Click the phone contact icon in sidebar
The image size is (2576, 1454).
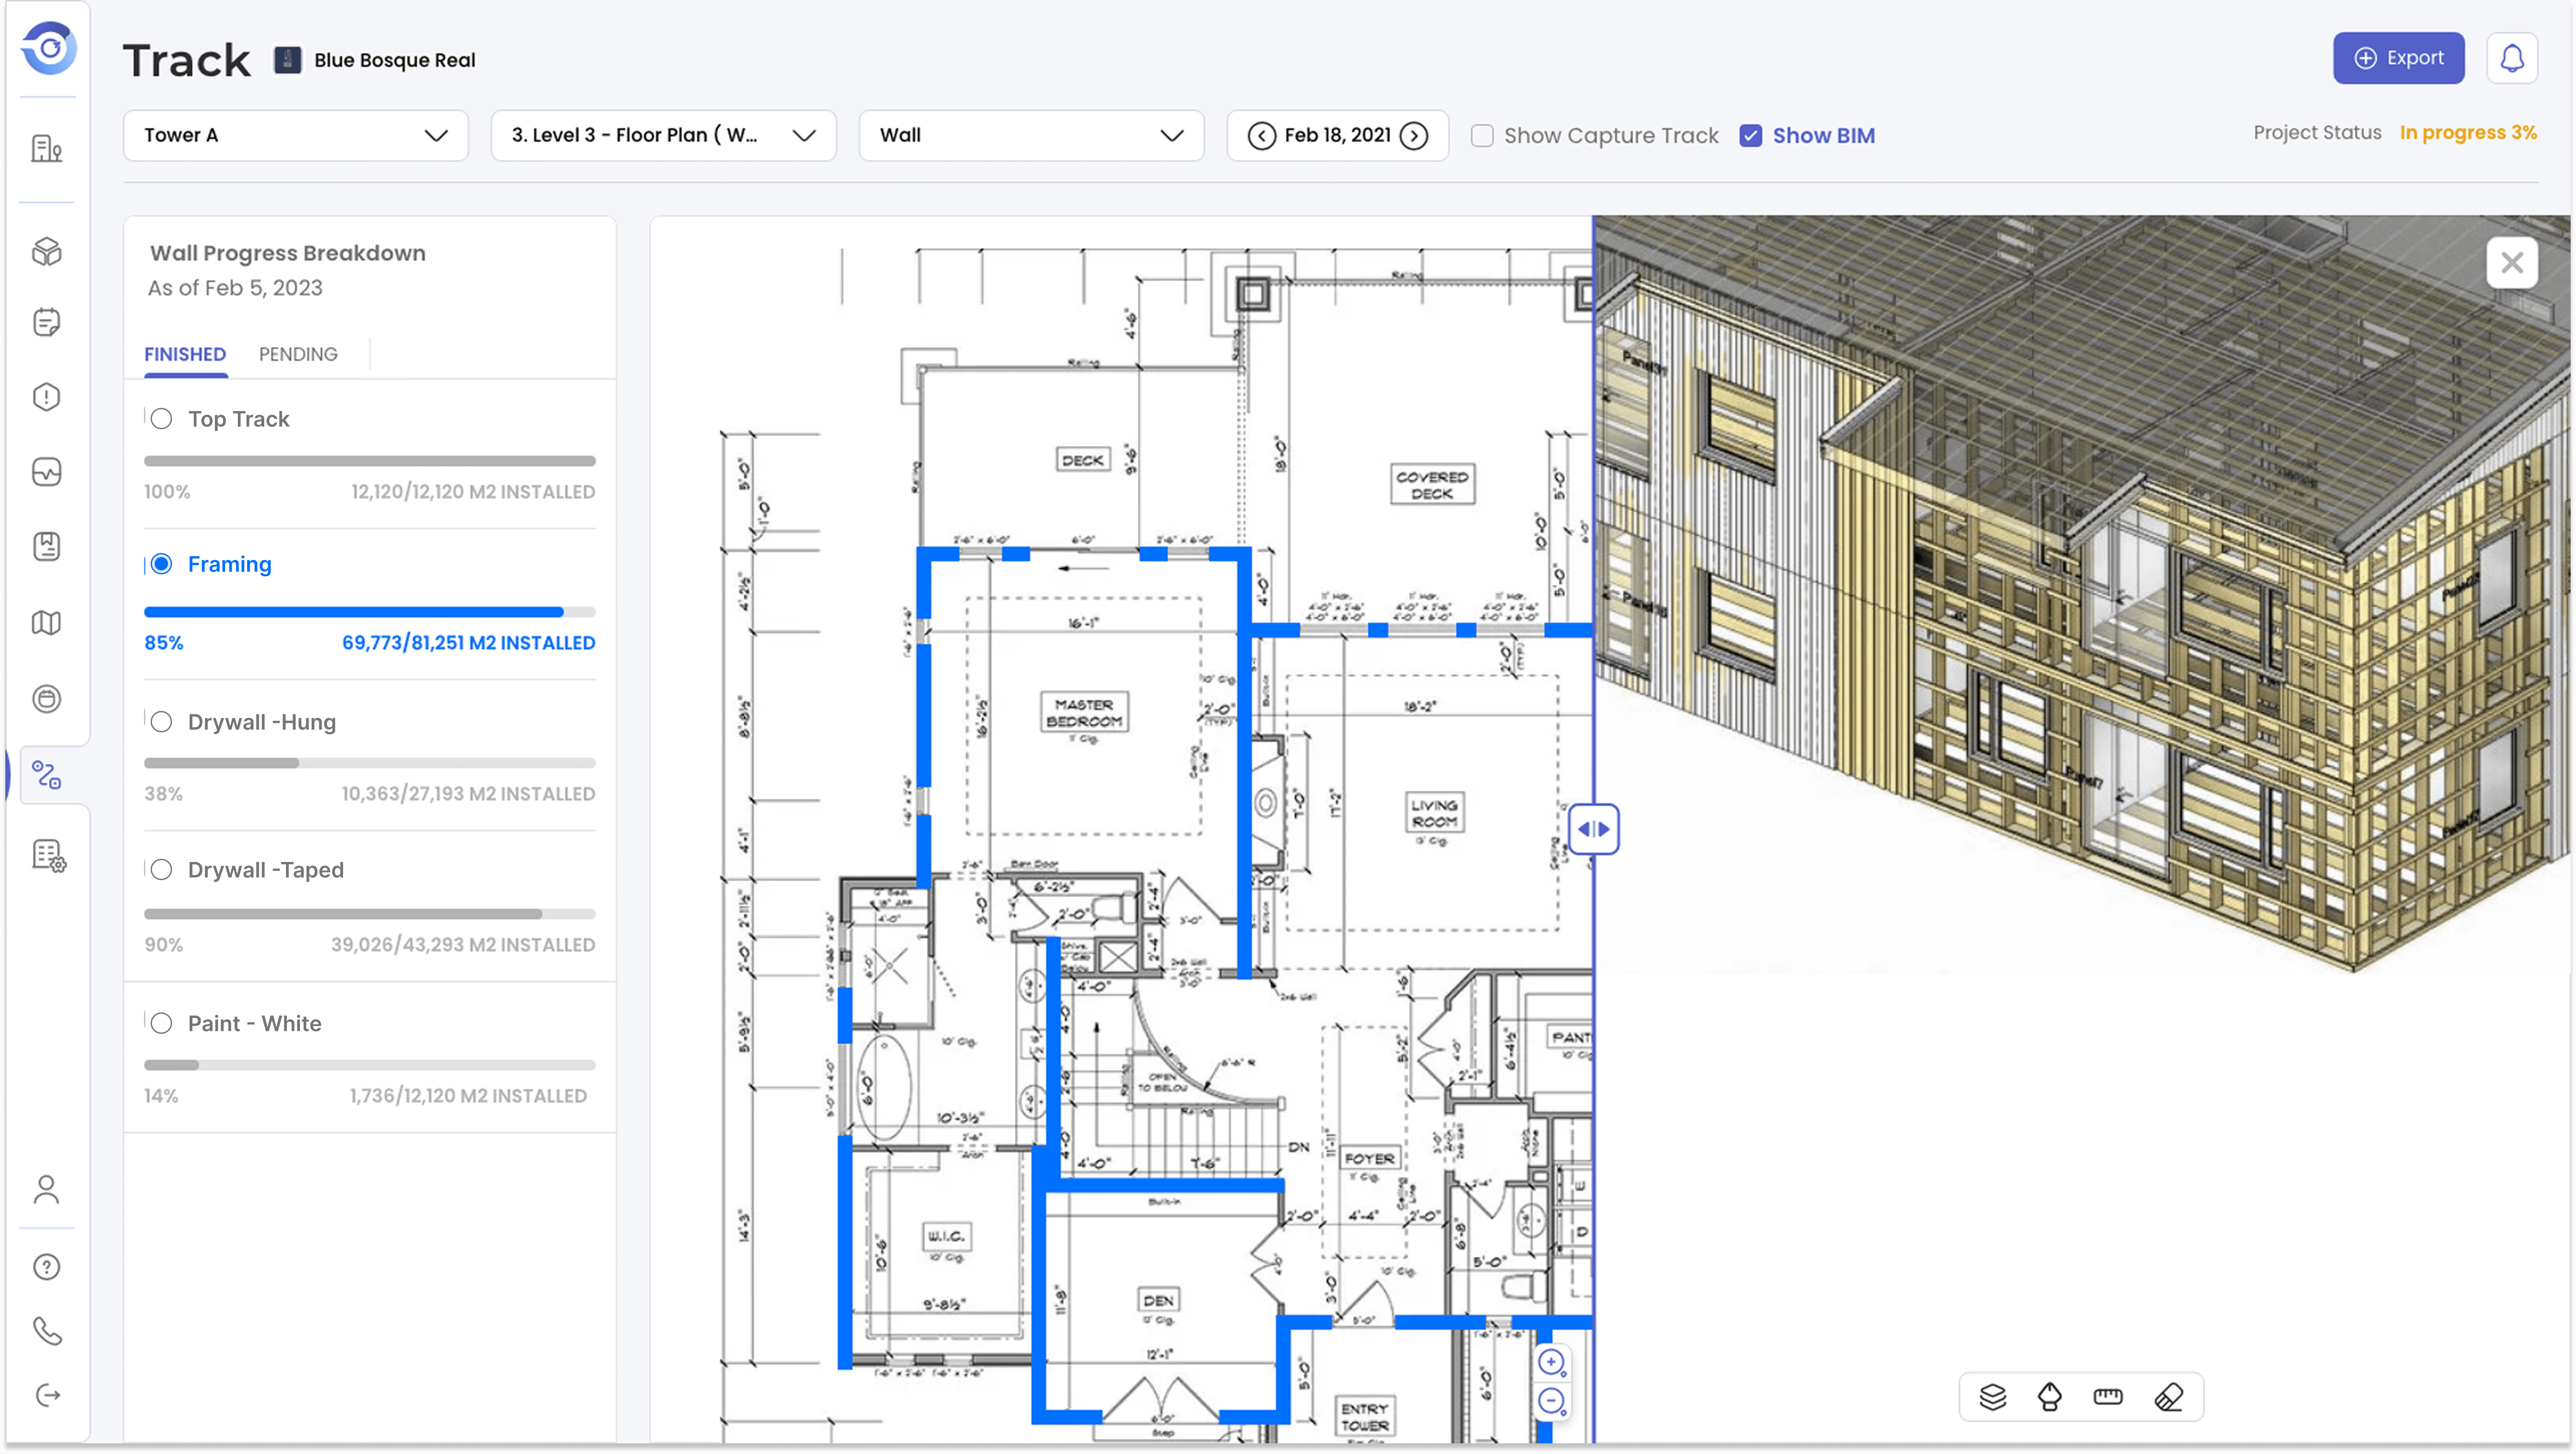(x=47, y=1331)
